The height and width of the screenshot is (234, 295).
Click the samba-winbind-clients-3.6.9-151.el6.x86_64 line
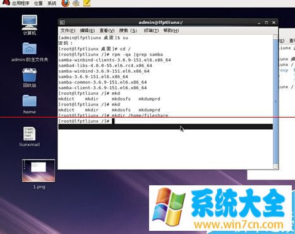pos(114,60)
